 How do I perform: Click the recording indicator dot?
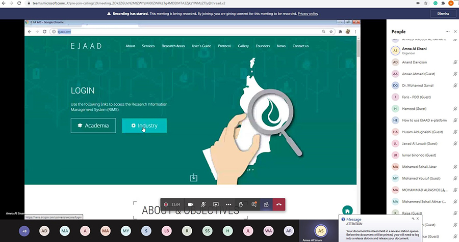(166, 205)
